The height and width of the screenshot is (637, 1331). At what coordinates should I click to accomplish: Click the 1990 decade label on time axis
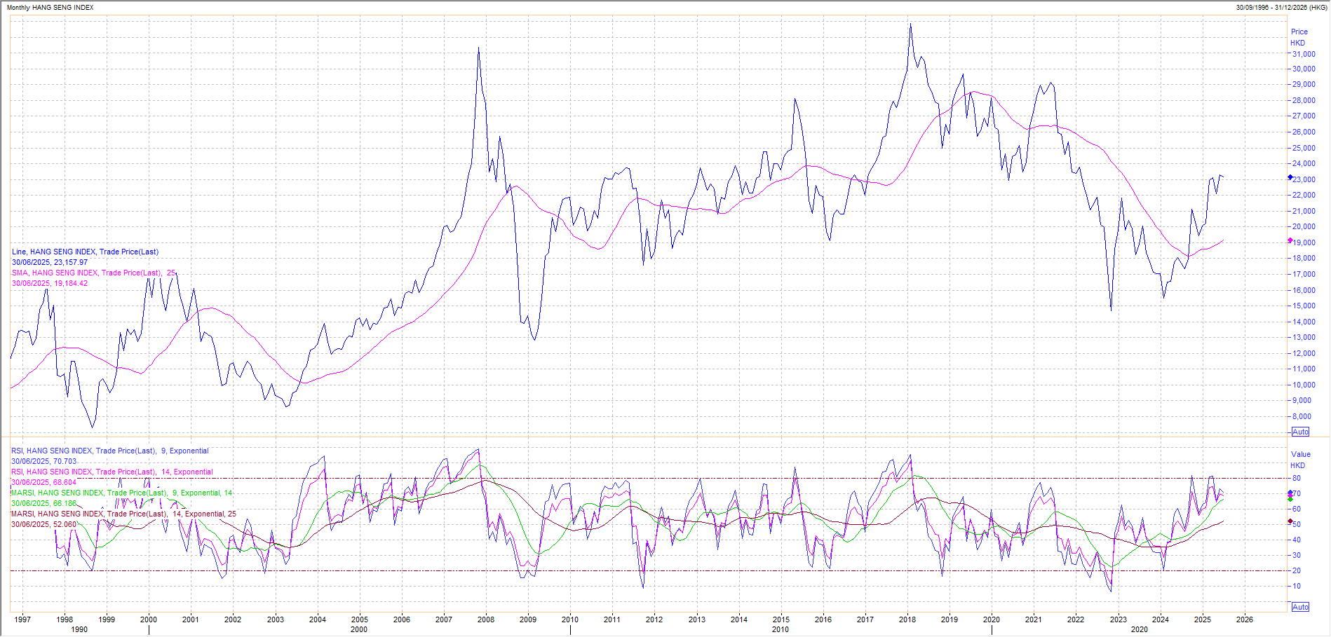(79, 629)
